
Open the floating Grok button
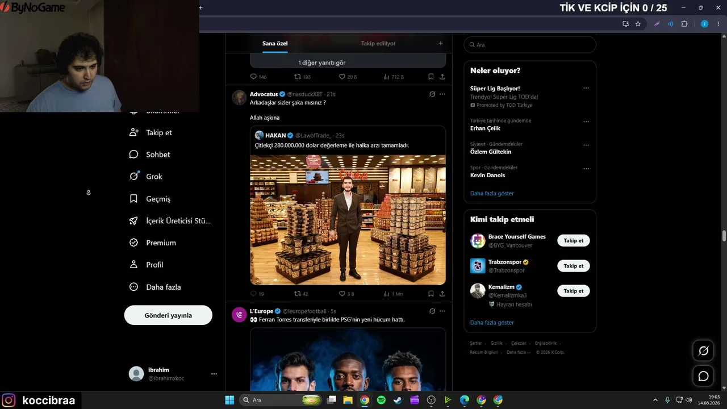coord(703,350)
